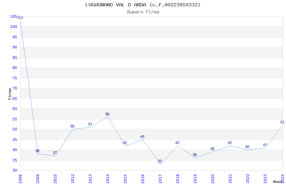
Task: Click the horizontal axis title Anno
Action: [x=278, y=182]
